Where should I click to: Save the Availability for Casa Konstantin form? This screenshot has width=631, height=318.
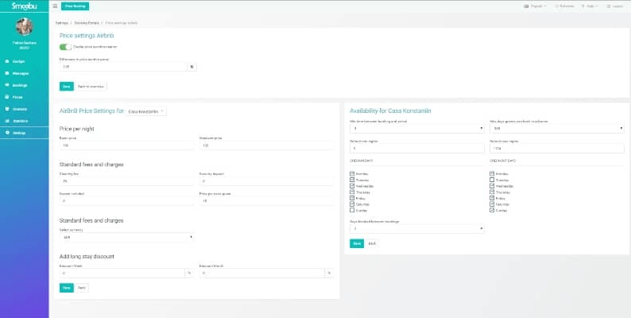click(357, 243)
